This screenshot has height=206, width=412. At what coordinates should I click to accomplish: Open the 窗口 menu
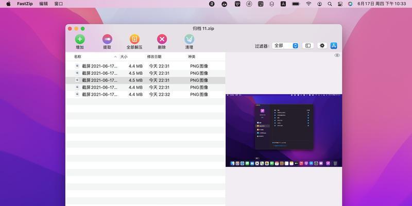click(59, 4)
